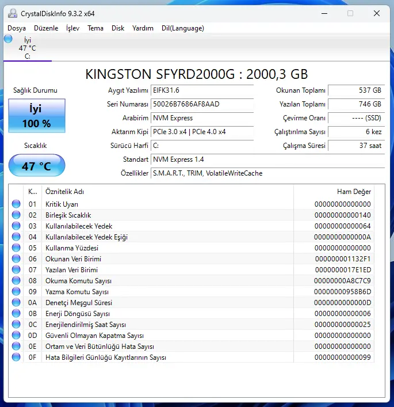
Task: Click status orb for Enerji Döngüsü Sayısı row
Action: pyautogui.click(x=16, y=313)
